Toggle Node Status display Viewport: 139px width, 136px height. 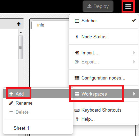click(x=104, y=37)
